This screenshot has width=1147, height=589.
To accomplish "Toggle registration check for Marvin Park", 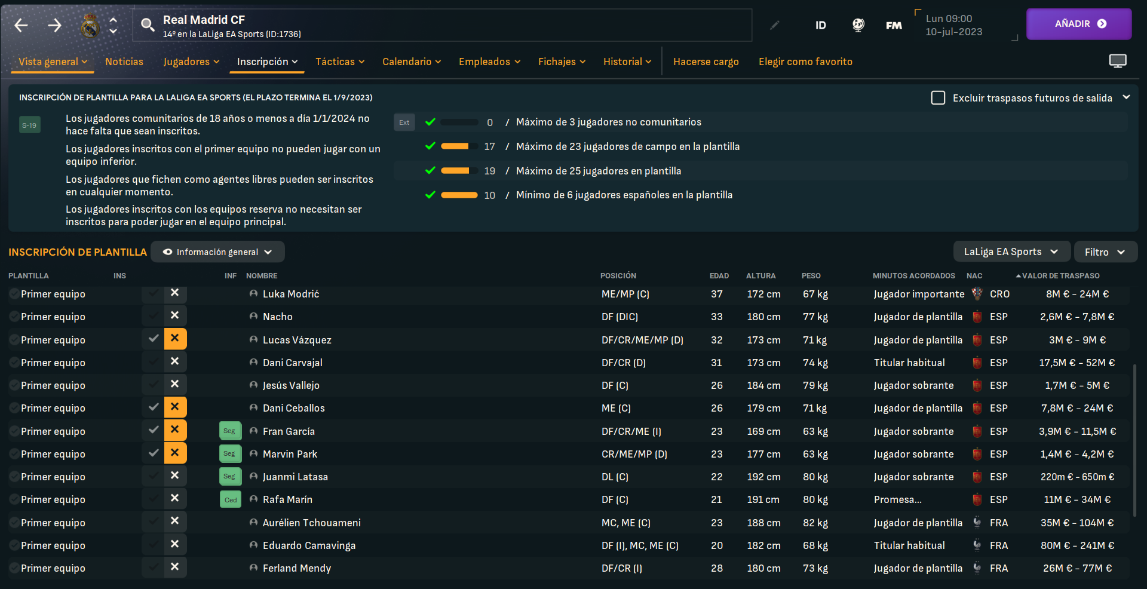I will pos(153,453).
